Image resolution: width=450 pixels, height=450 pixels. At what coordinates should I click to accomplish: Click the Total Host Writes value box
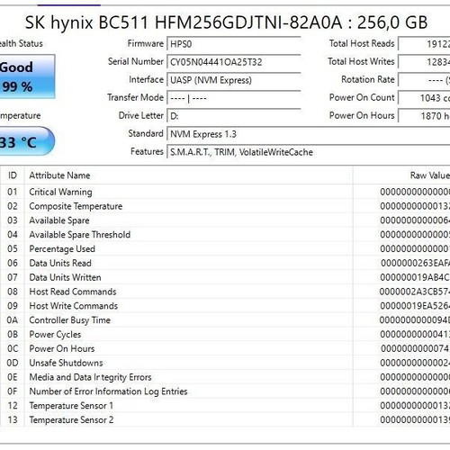(x=424, y=62)
